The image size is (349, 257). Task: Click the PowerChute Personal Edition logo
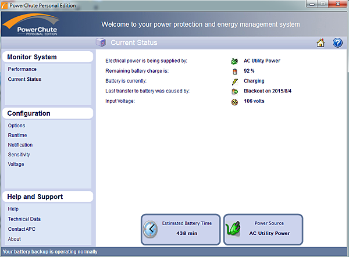(x=31, y=24)
